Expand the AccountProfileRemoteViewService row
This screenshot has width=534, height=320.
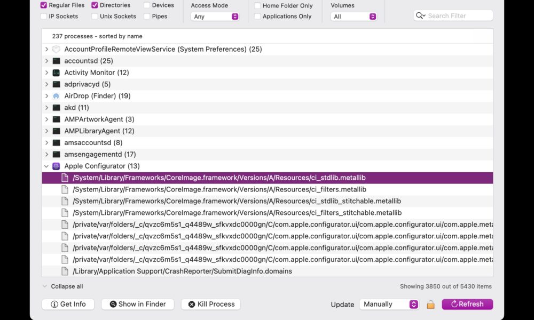pos(46,49)
